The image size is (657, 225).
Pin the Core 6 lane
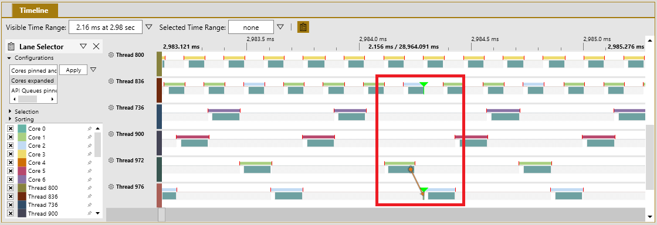coord(89,179)
